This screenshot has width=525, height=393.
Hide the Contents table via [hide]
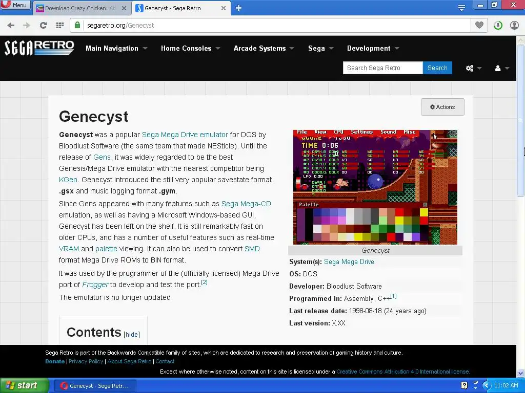click(x=132, y=335)
